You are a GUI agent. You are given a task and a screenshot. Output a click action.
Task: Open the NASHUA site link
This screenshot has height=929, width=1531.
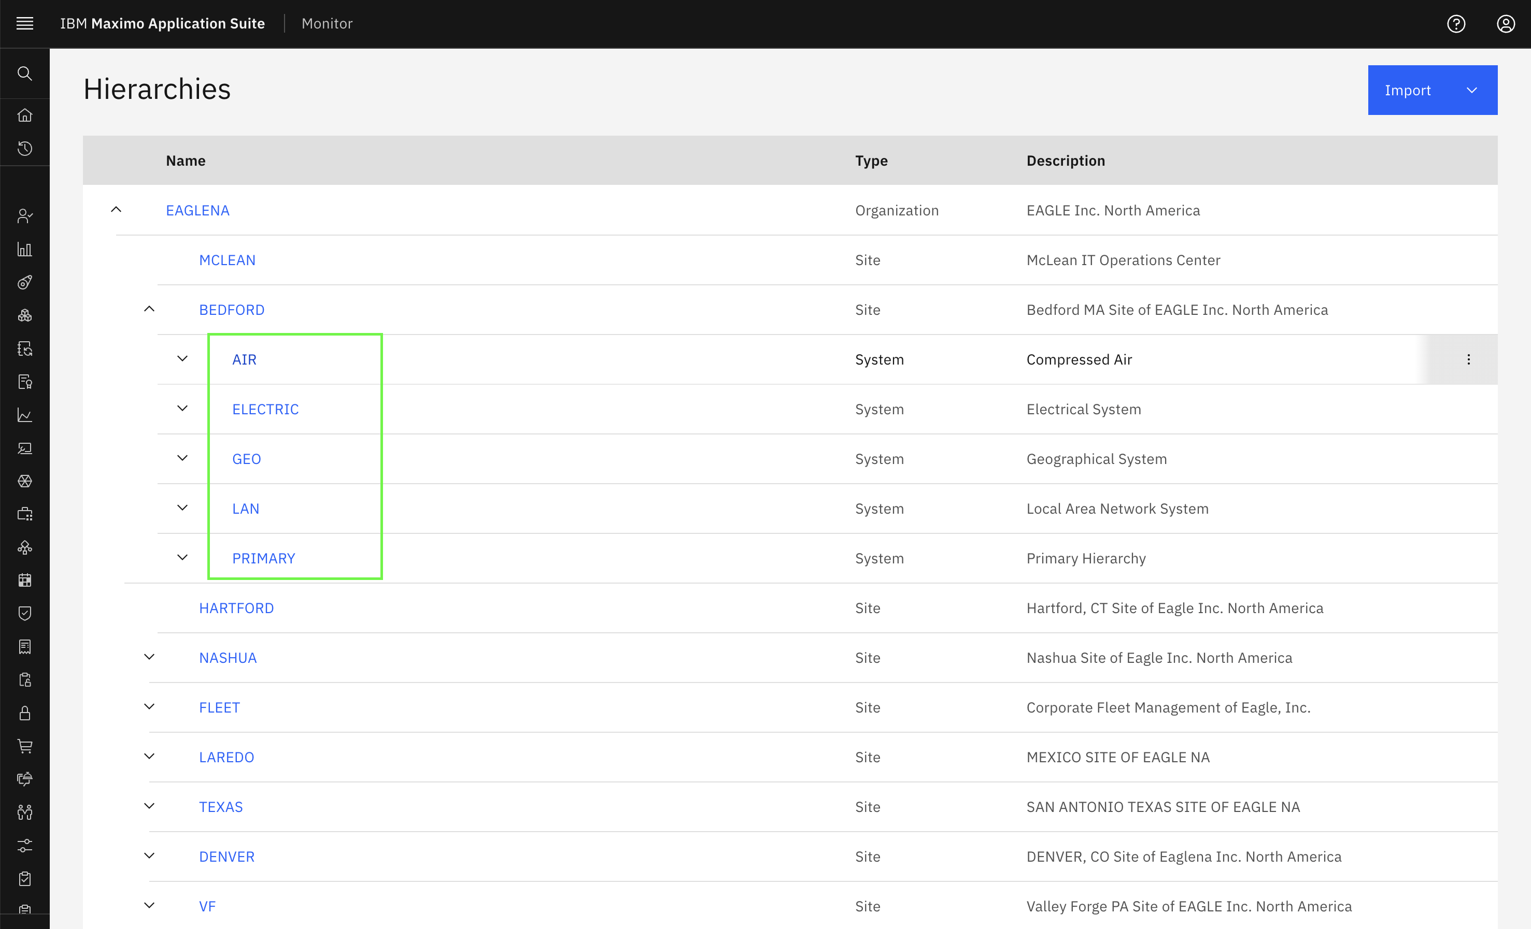(x=228, y=658)
